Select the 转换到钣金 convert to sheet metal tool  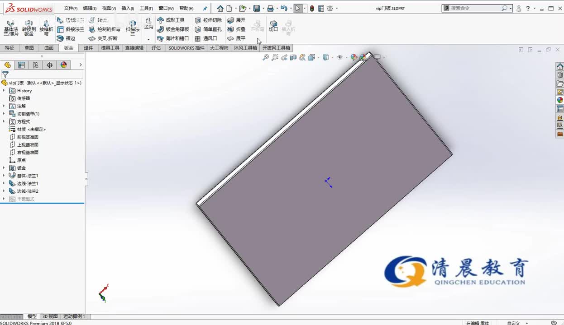[29, 28]
